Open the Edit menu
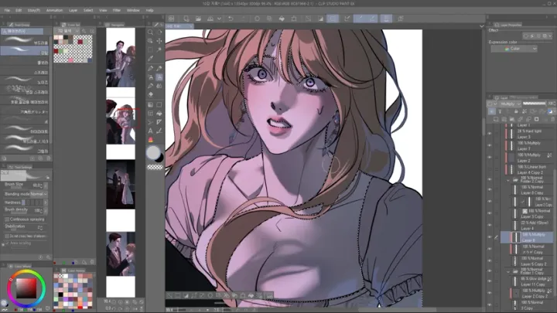 (19, 10)
